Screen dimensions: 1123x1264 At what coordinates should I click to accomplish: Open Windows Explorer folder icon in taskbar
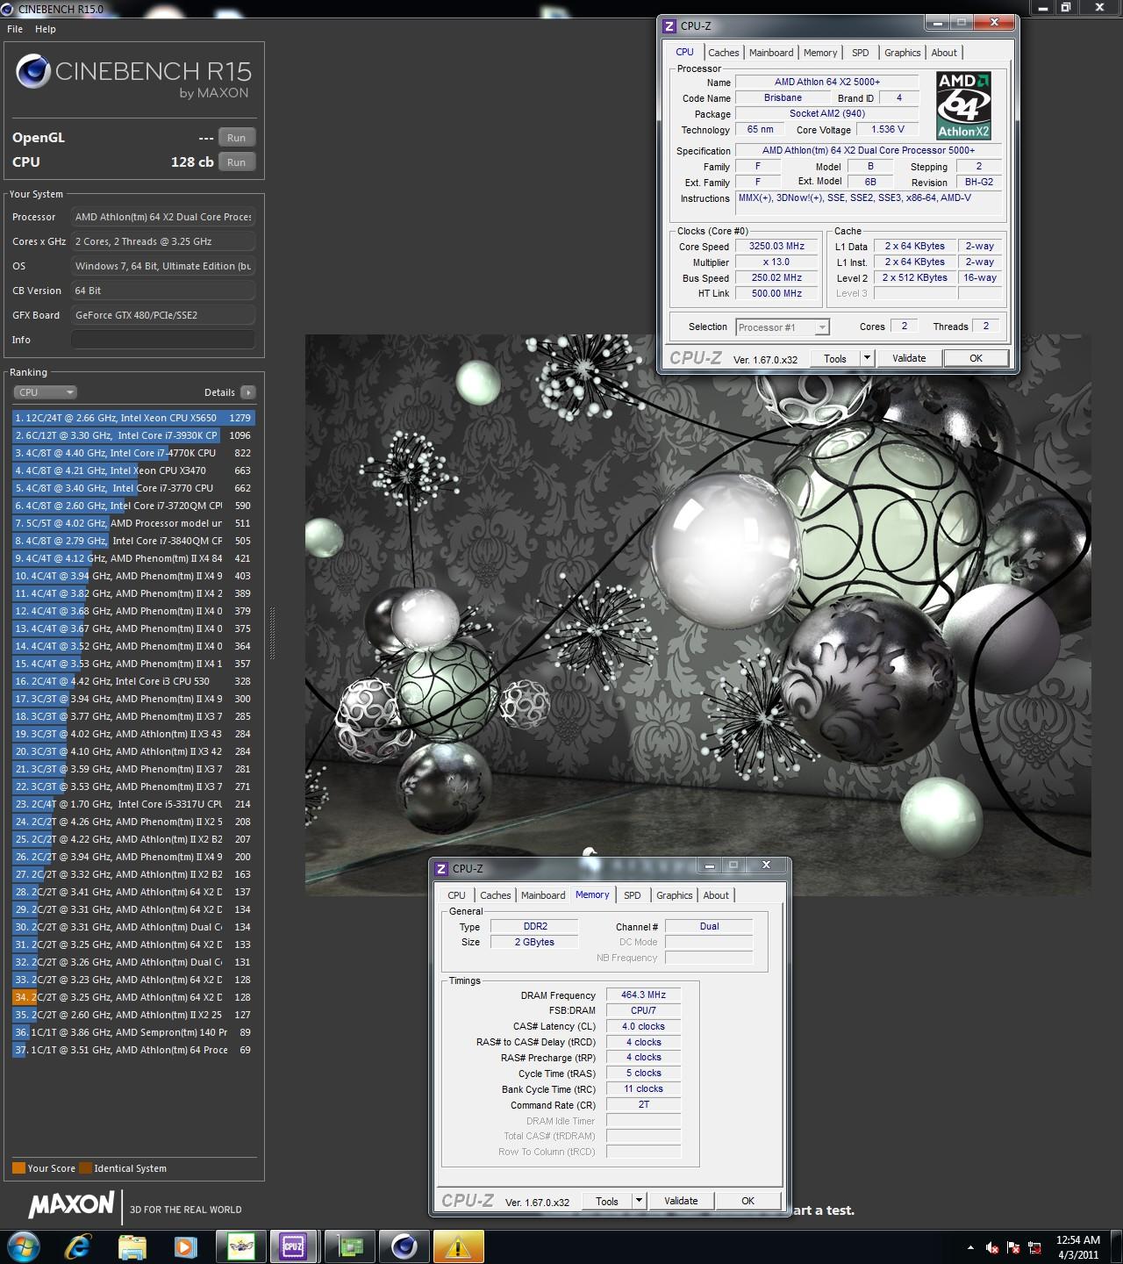point(132,1246)
